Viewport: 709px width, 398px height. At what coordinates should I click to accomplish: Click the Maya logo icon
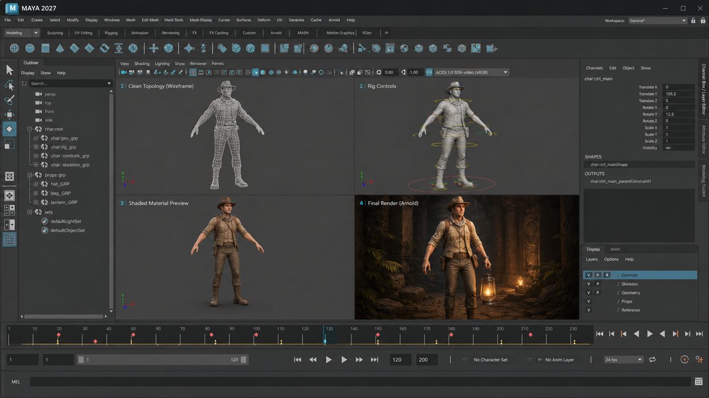(x=11, y=8)
